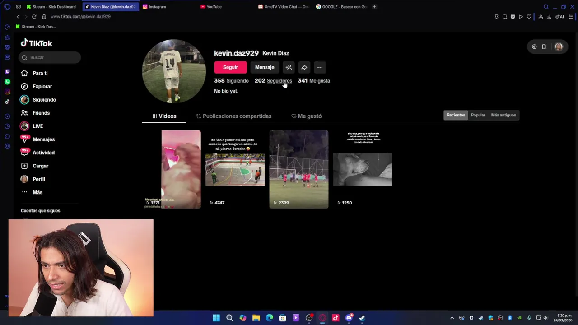Screen dimensions: 578x325
Task: Open Steam from the Windows taskbar
Action: pyautogui.click(x=362, y=318)
